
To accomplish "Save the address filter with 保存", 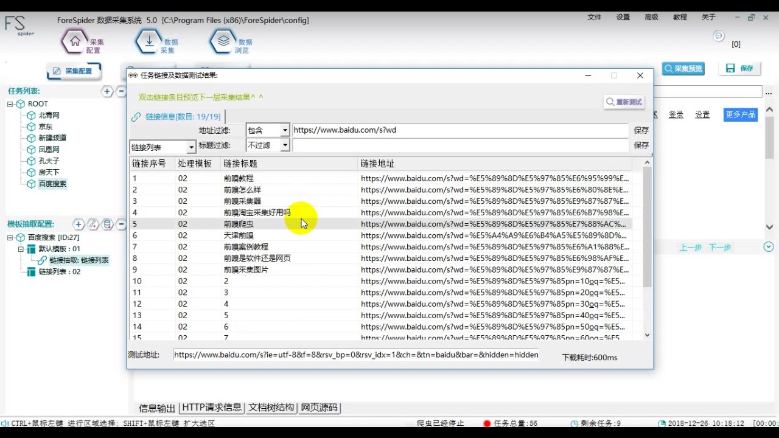I will click(x=641, y=130).
